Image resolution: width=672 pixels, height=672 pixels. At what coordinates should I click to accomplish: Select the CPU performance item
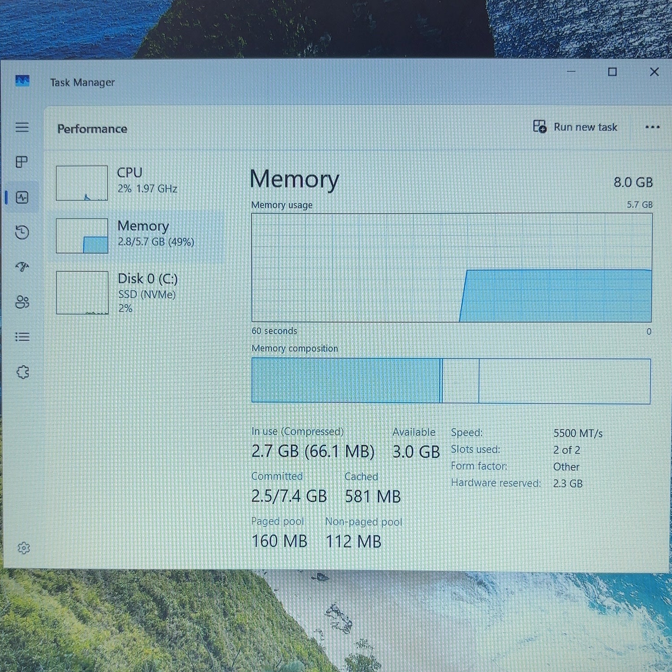click(139, 183)
